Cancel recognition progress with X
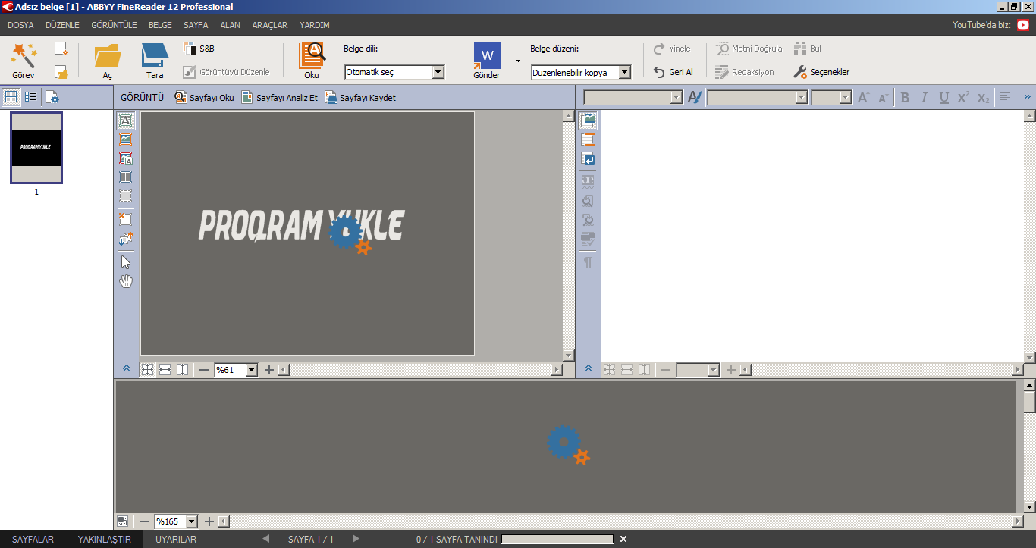This screenshot has width=1036, height=548. (623, 539)
